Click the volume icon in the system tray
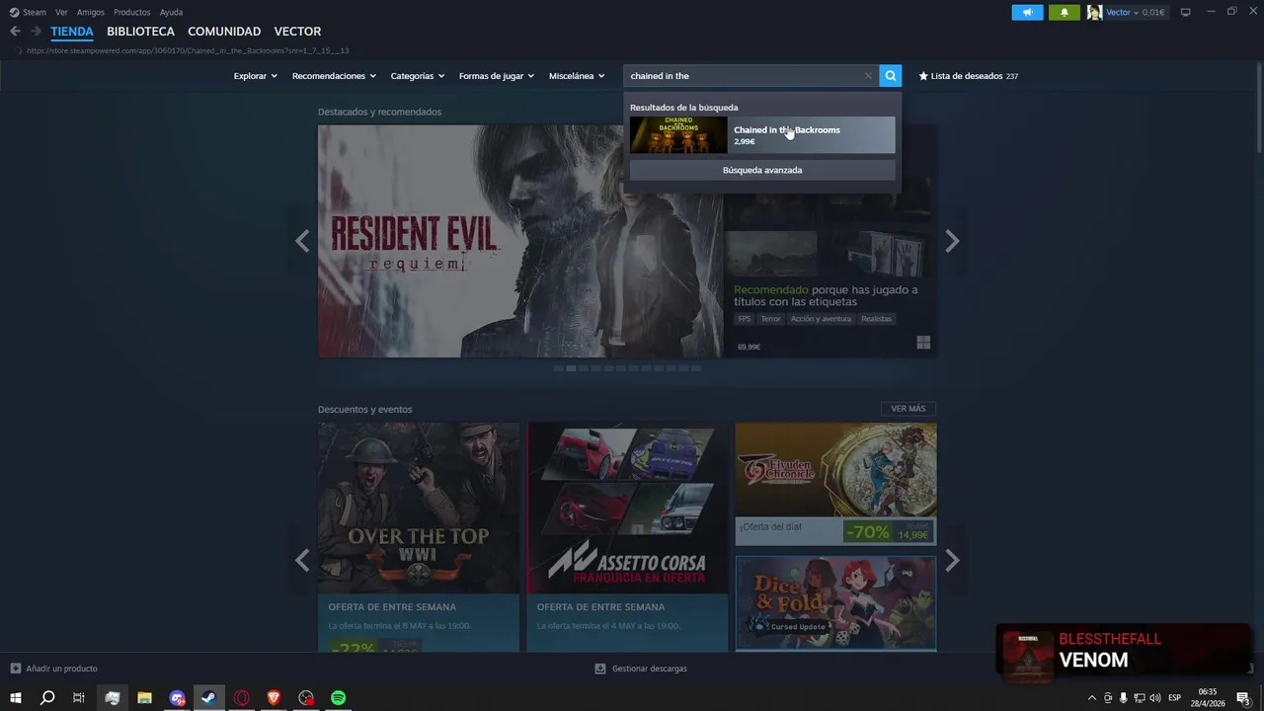The height and width of the screenshot is (711, 1264). (1154, 698)
